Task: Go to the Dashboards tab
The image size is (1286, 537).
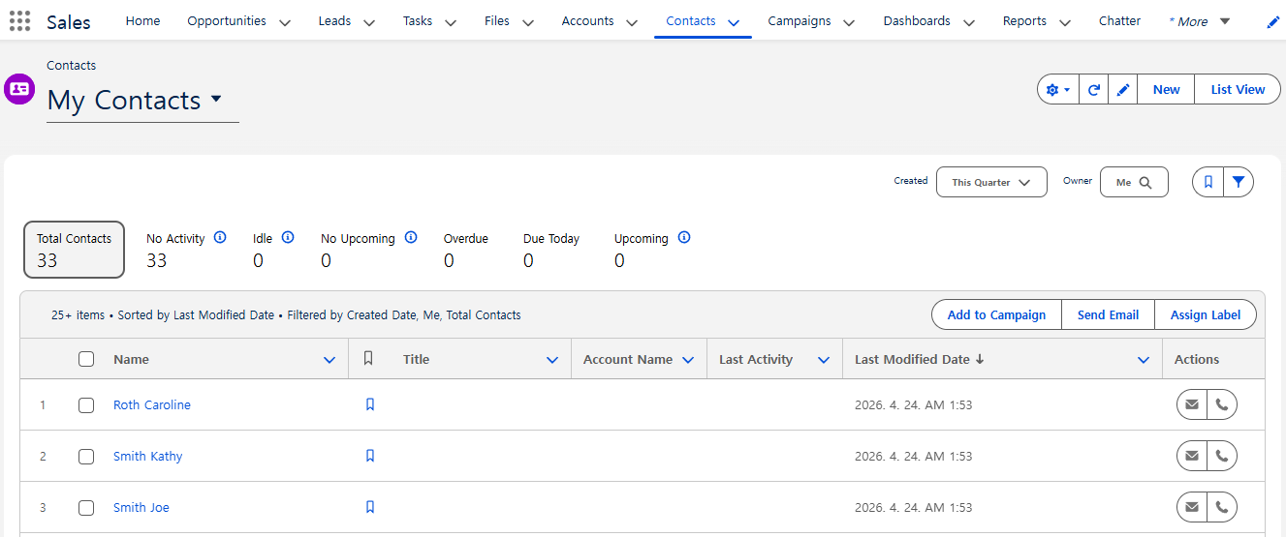Action: pyautogui.click(x=916, y=21)
